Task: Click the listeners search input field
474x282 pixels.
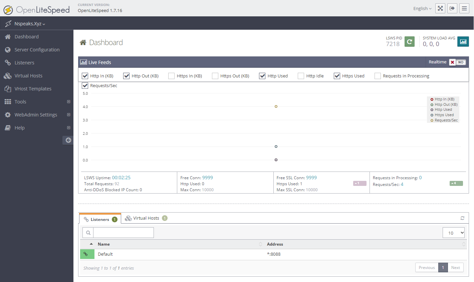Action: pos(123,233)
